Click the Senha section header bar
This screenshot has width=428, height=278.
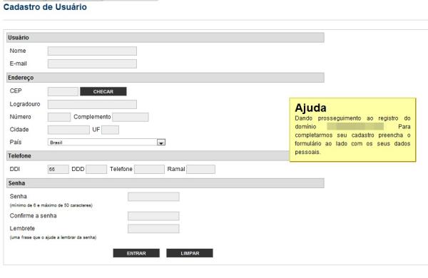165,183
